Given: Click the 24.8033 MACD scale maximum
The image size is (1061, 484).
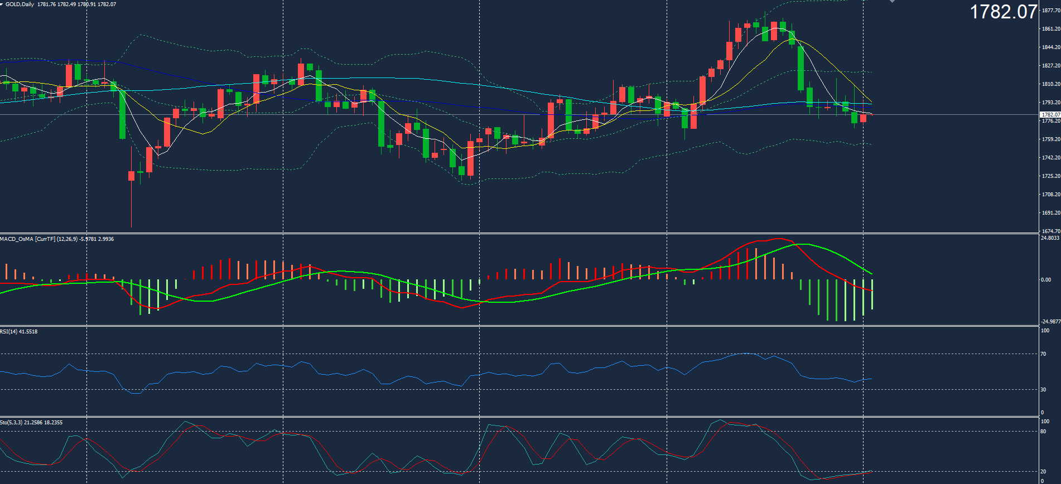Looking at the screenshot, I should pos(1050,238).
